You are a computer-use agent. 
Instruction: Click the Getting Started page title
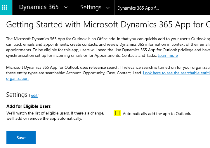tap(108, 24)
